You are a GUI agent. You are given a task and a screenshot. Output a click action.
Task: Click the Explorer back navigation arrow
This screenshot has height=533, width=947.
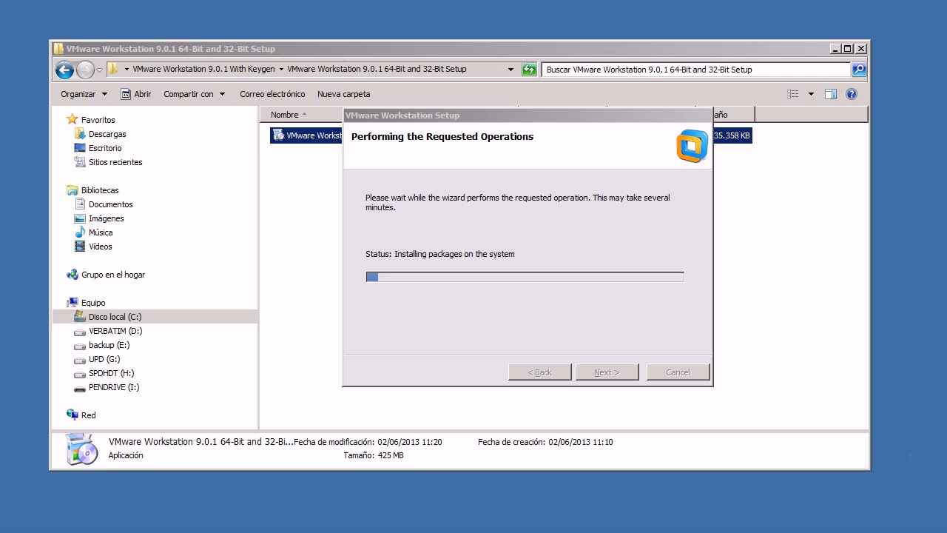[x=64, y=70]
